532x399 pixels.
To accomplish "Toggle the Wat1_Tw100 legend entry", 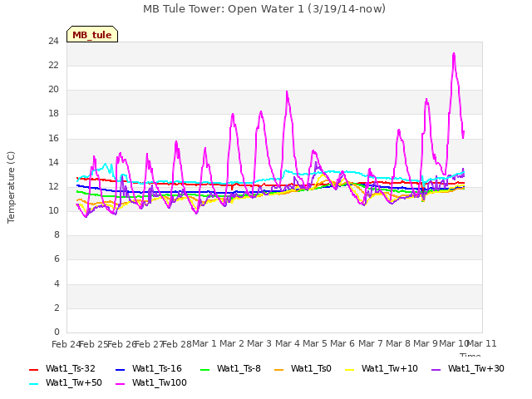I will click(151, 382).
